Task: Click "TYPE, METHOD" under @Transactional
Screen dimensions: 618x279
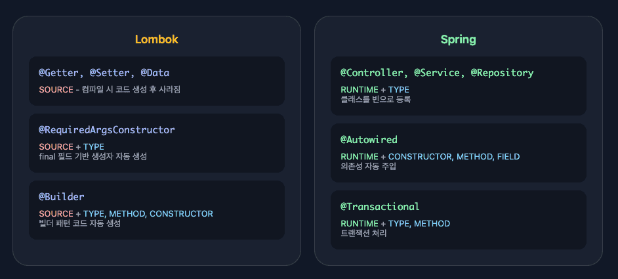Action: [x=419, y=223]
